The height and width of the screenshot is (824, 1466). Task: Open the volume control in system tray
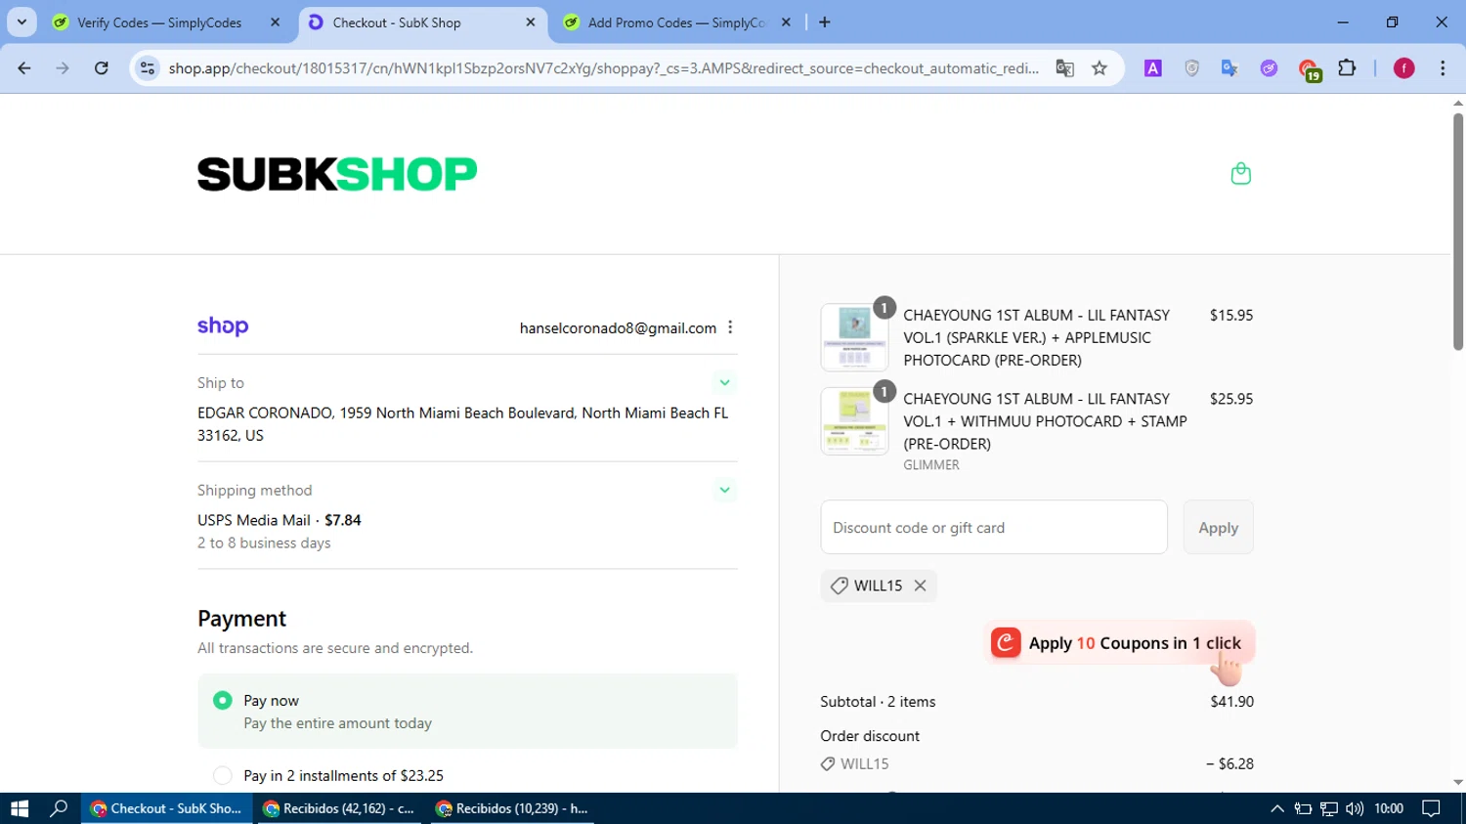[1354, 808]
